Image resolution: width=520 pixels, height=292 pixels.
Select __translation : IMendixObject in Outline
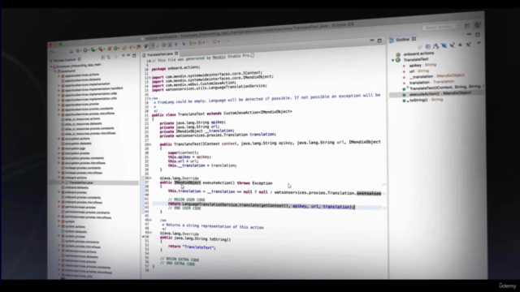click(x=436, y=76)
